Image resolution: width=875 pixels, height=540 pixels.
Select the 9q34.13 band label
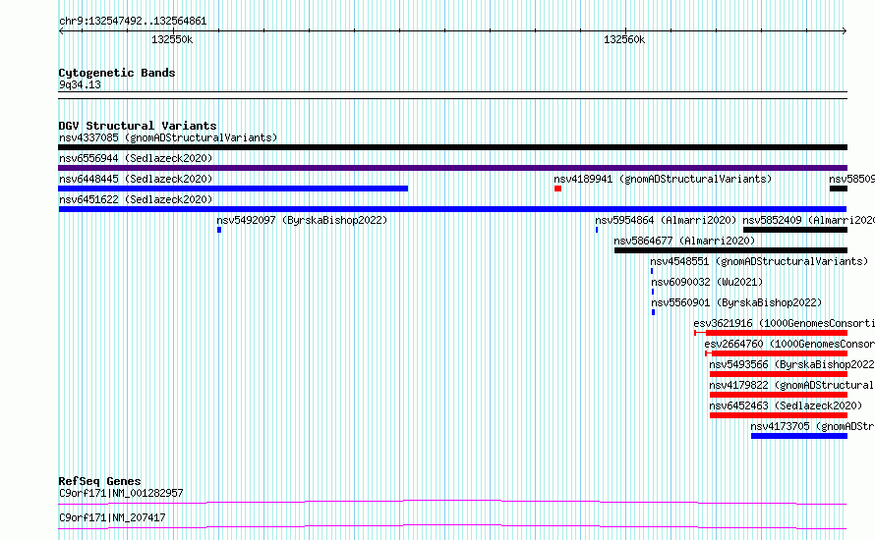point(80,84)
